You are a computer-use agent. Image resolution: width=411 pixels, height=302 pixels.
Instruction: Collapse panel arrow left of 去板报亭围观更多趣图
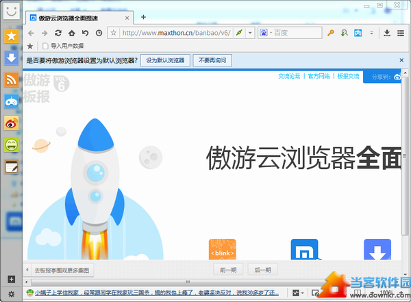point(27,270)
